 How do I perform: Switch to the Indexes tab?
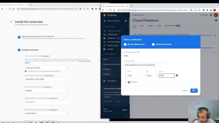(x=150, y=26)
